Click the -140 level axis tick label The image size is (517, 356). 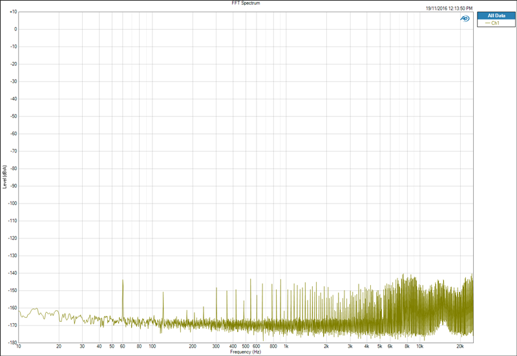pyautogui.click(x=12, y=273)
